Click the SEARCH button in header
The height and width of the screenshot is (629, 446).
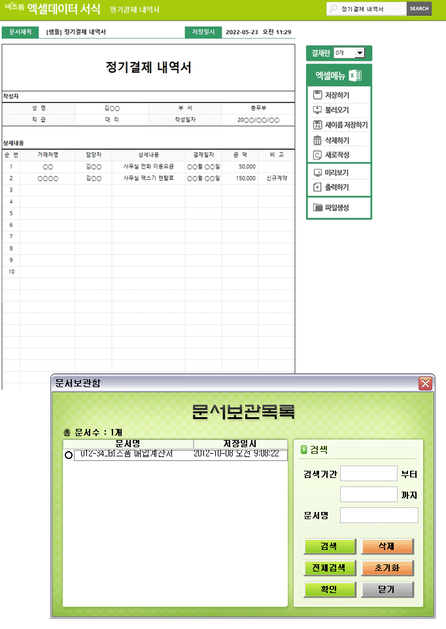(419, 8)
